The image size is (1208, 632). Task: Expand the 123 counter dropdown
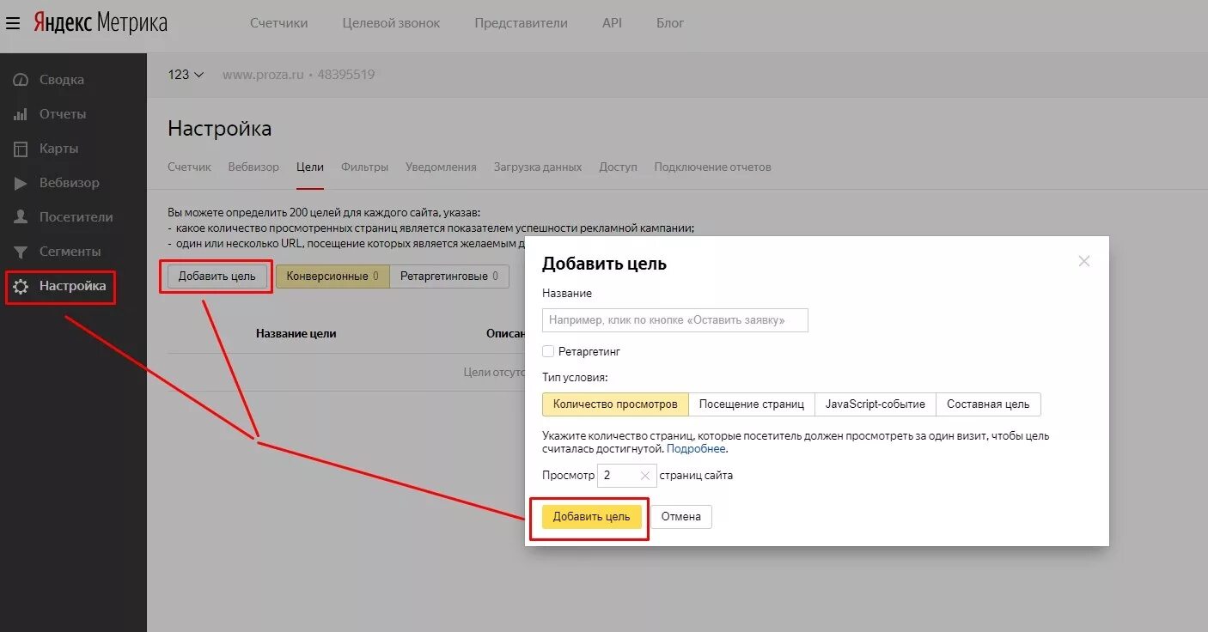(x=186, y=75)
